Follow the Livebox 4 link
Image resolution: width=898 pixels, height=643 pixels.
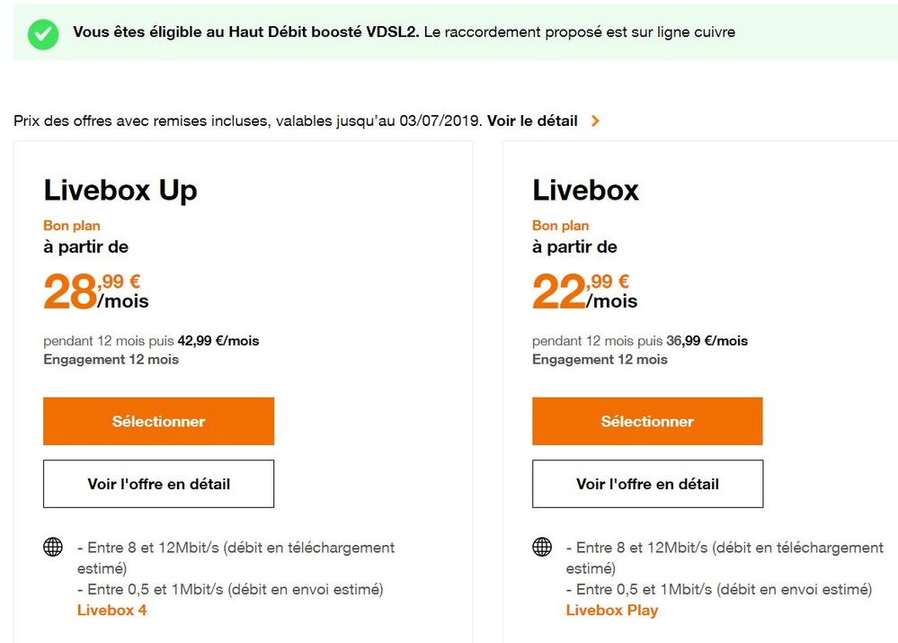point(111,611)
